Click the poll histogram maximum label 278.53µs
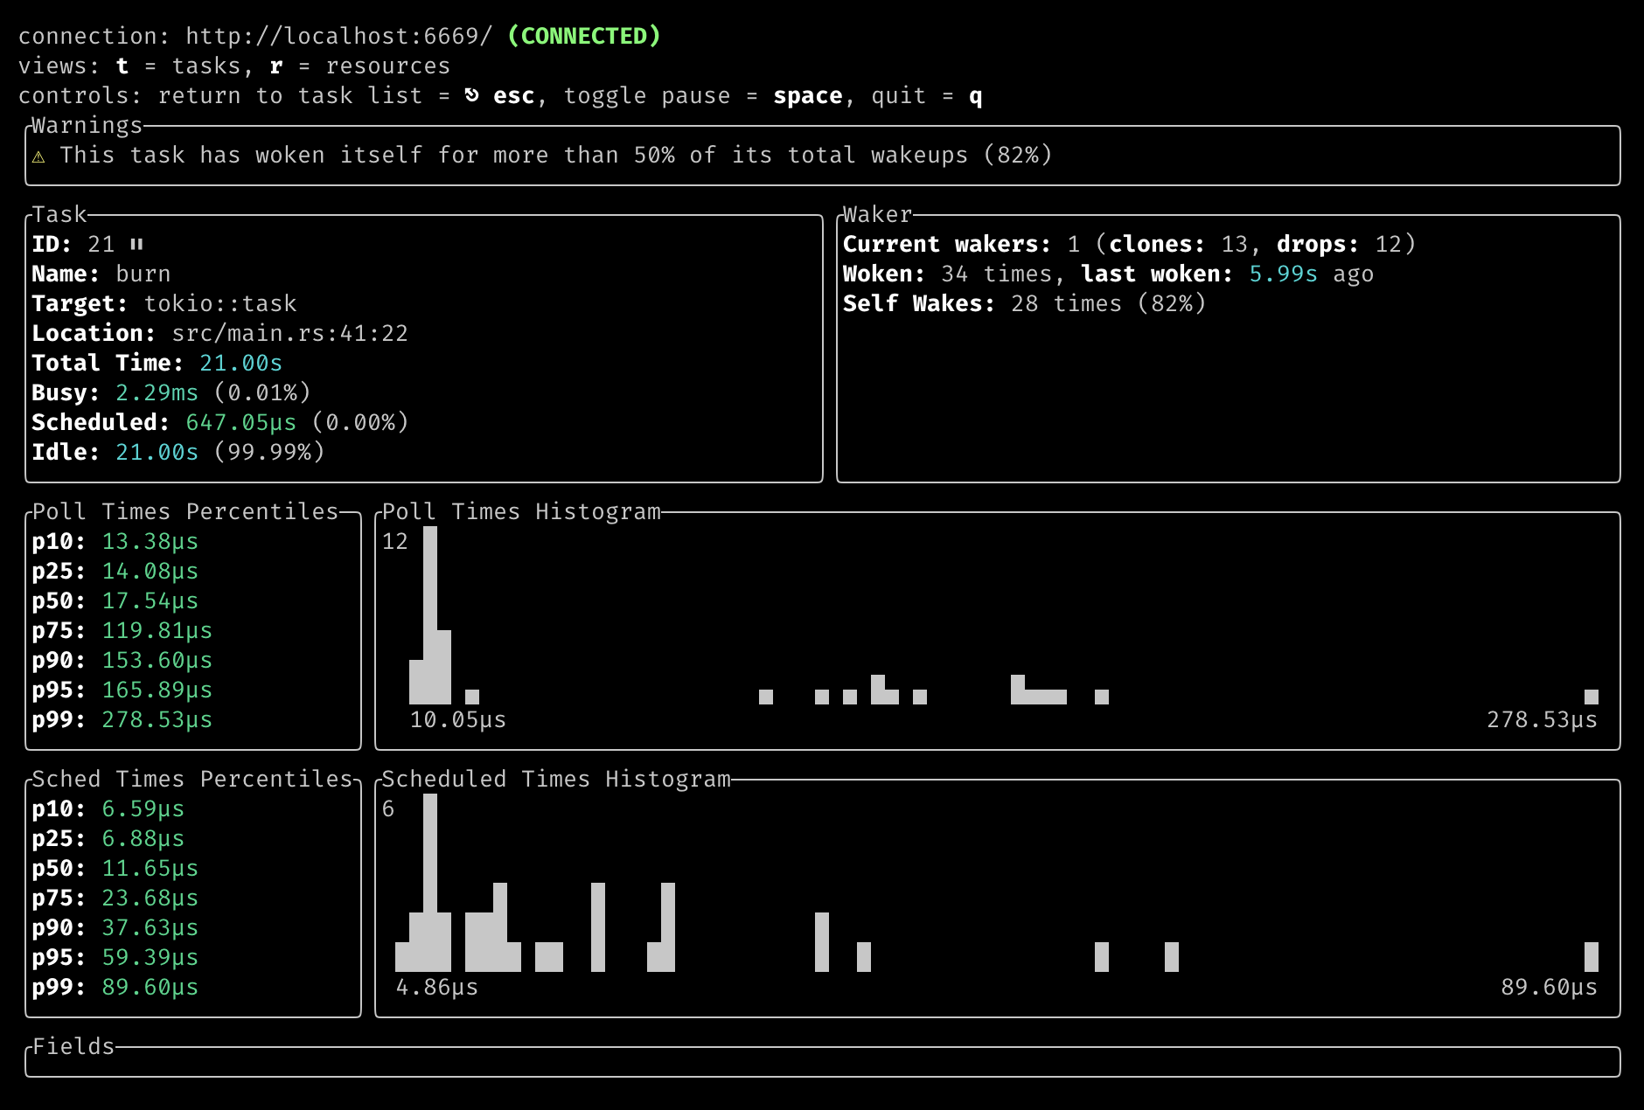Viewport: 1644px width, 1110px height. coord(1543,720)
